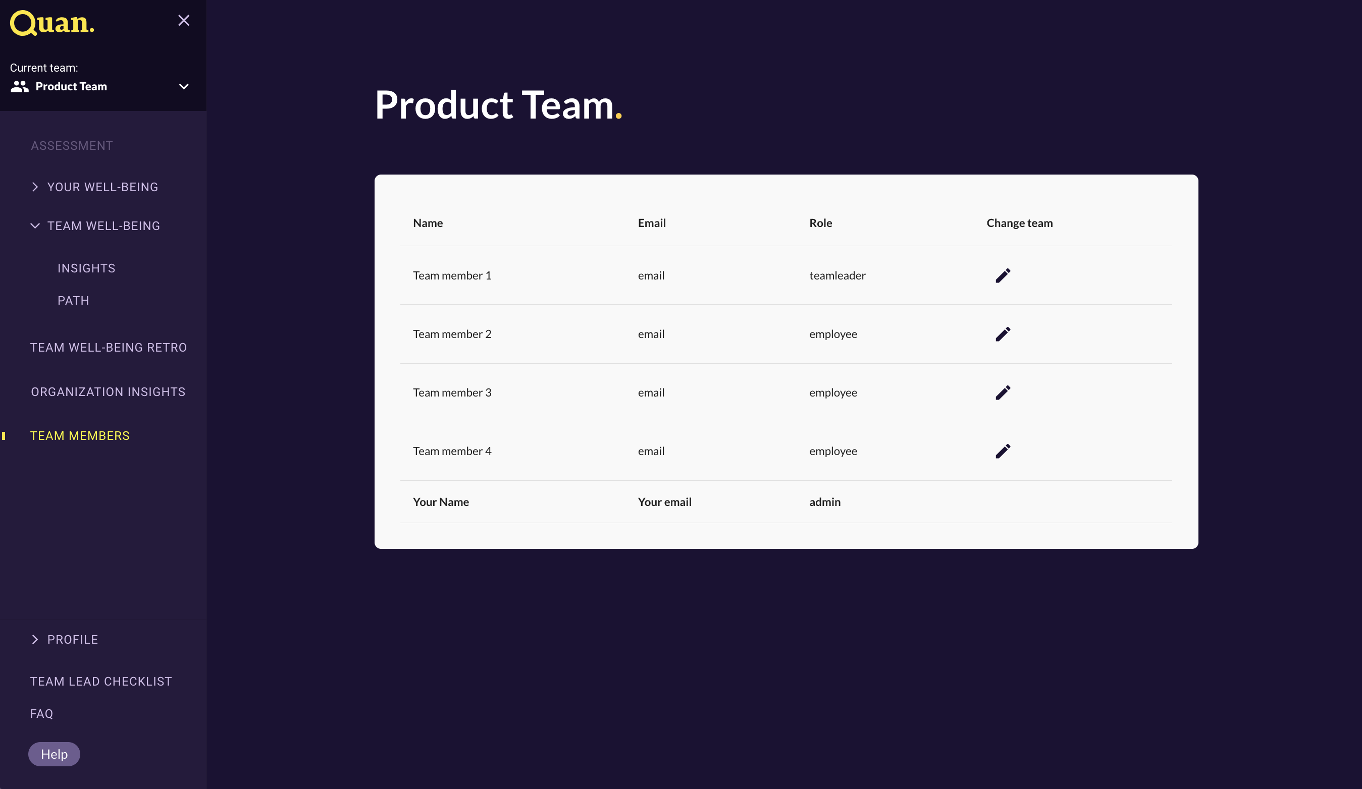Image resolution: width=1362 pixels, height=789 pixels.
Task: Close the sidebar with the X icon
Action: (184, 21)
